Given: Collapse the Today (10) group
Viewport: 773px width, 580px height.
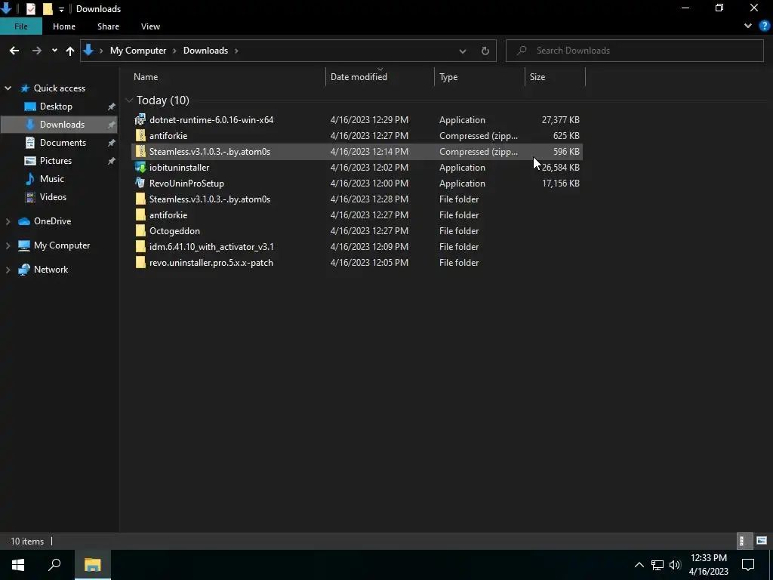Looking at the screenshot, I should (x=129, y=100).
